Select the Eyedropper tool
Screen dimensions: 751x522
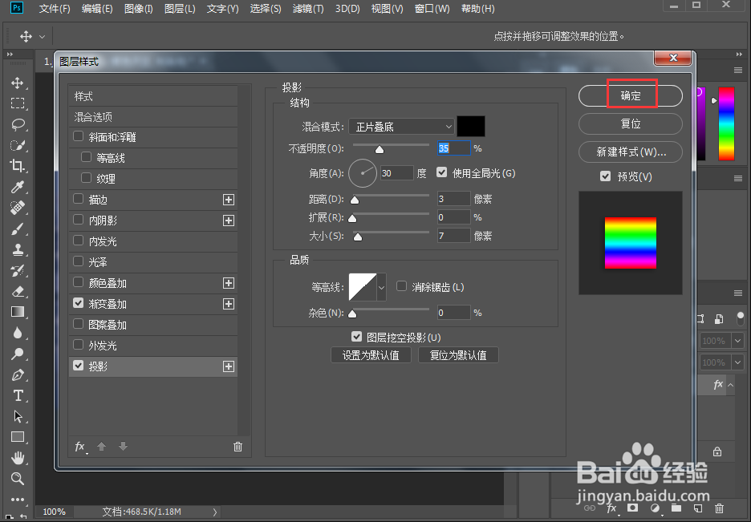click(x=18, y=187)
